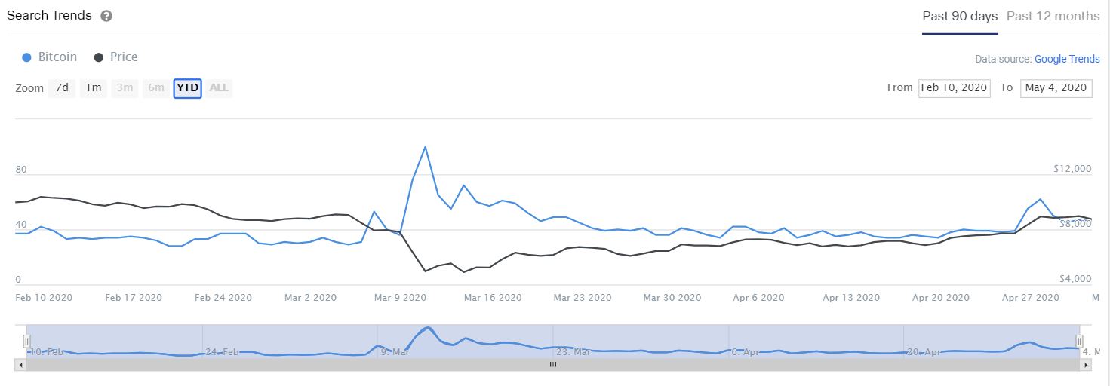Select the 3m zoom option
The width and height of the screenshot is (1110, 386).
(125, 88)
